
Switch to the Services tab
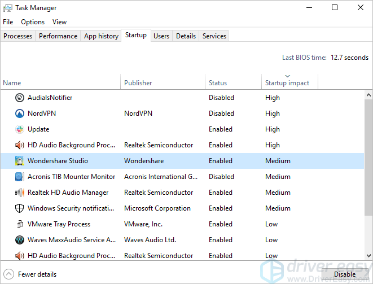214,36
